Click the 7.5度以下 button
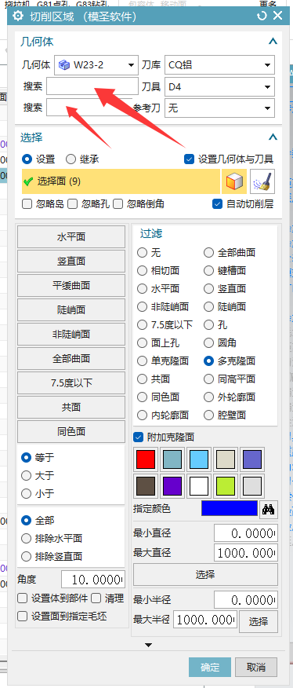The height and width of the screenshot is (688, 293). (x=71, y=383)
